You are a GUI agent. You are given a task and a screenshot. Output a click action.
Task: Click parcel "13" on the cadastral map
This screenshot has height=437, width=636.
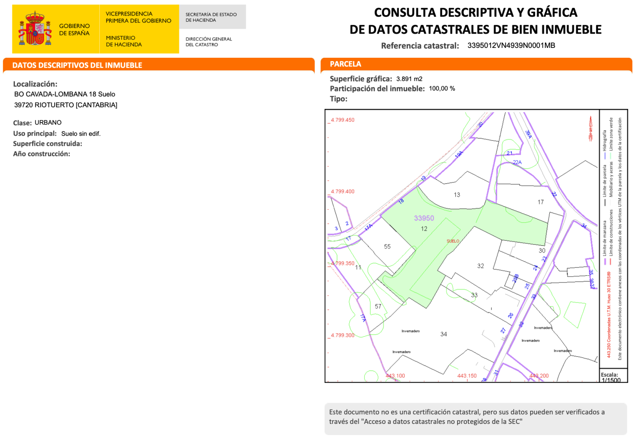click(x=457, y=195)
